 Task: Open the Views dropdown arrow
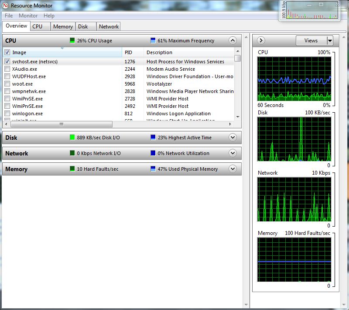click(x=330, y=41)
